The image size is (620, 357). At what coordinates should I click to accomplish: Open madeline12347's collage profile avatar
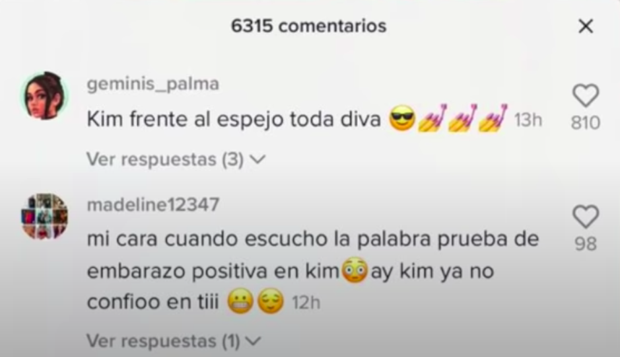(x=44, y=216)
